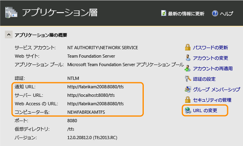Click the user icon next to アカウントの変更
The image size is (243, 146).
pos(188,58)
